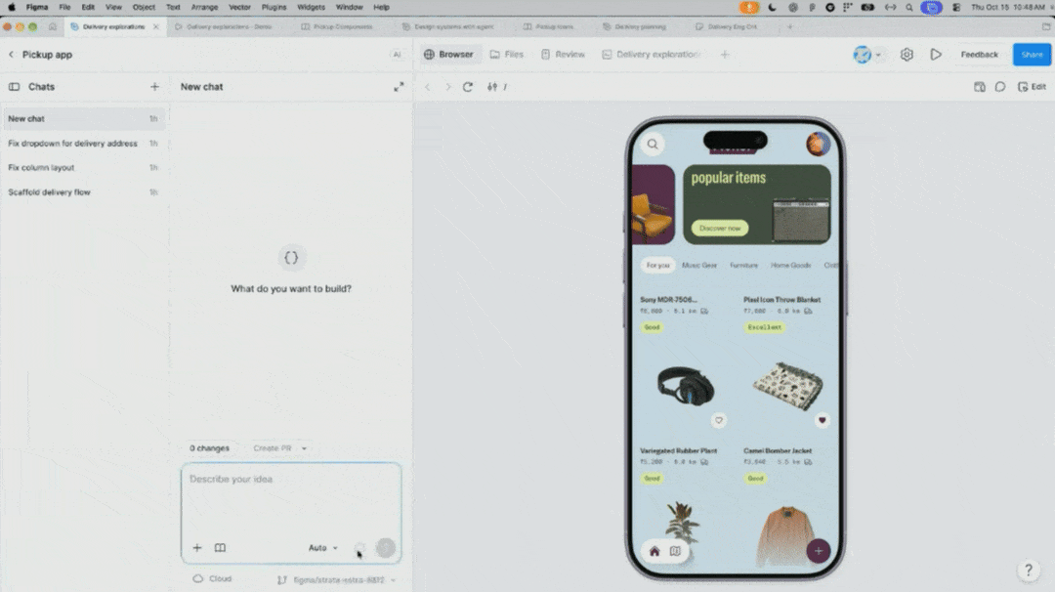The width and height of the screenshot is (1055, 592).
Task: Go back using arrow beside Pickup app
Action: (11, 55)
